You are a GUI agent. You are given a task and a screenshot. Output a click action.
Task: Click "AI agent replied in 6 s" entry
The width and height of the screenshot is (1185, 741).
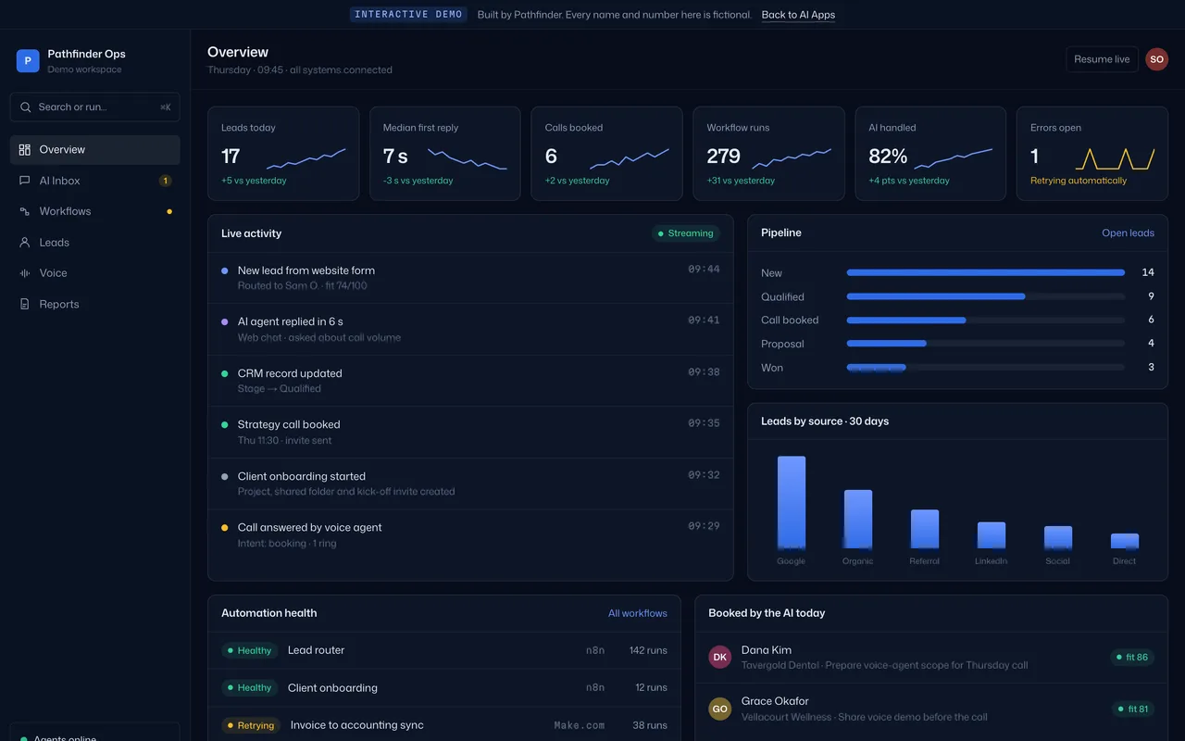470,330
